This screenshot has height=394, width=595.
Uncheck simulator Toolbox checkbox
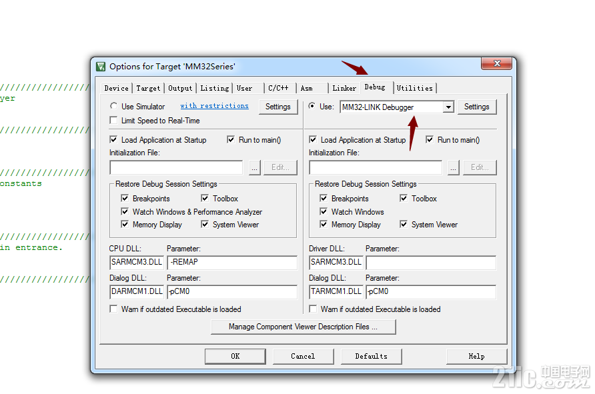pos(205,198)
